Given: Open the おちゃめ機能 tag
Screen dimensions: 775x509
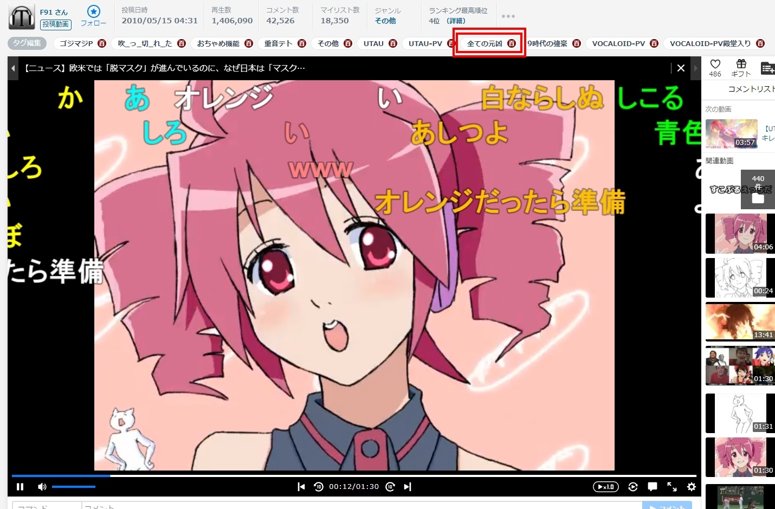Looking at the screenshot, I should click(218, 43).
